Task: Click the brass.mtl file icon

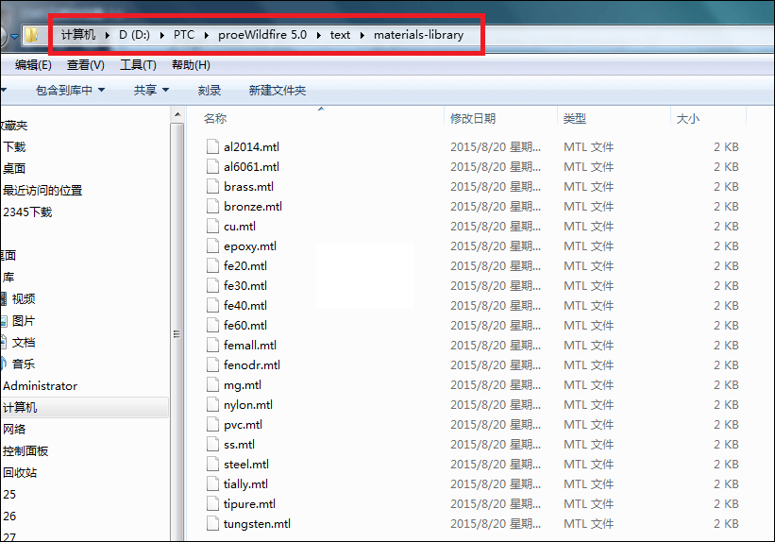Action: [212, 186]
